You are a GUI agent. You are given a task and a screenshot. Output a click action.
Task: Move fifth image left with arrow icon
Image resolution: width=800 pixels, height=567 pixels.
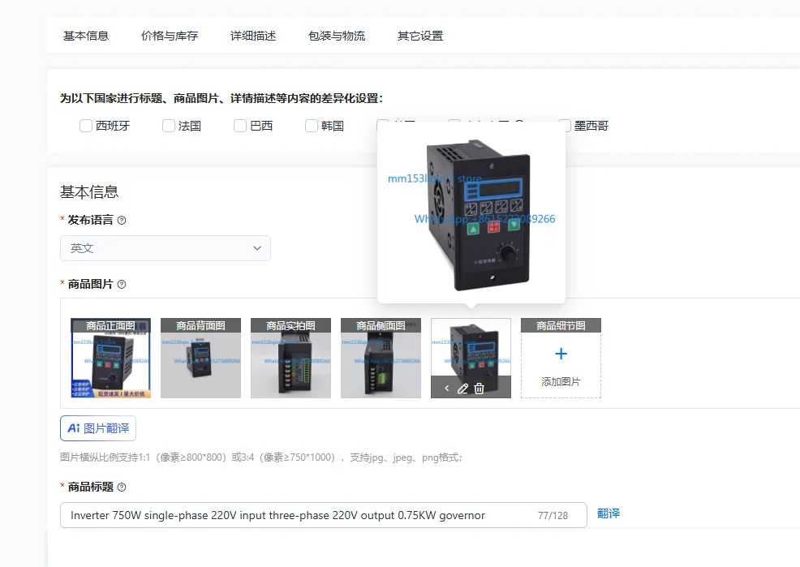tap(447, 389)
